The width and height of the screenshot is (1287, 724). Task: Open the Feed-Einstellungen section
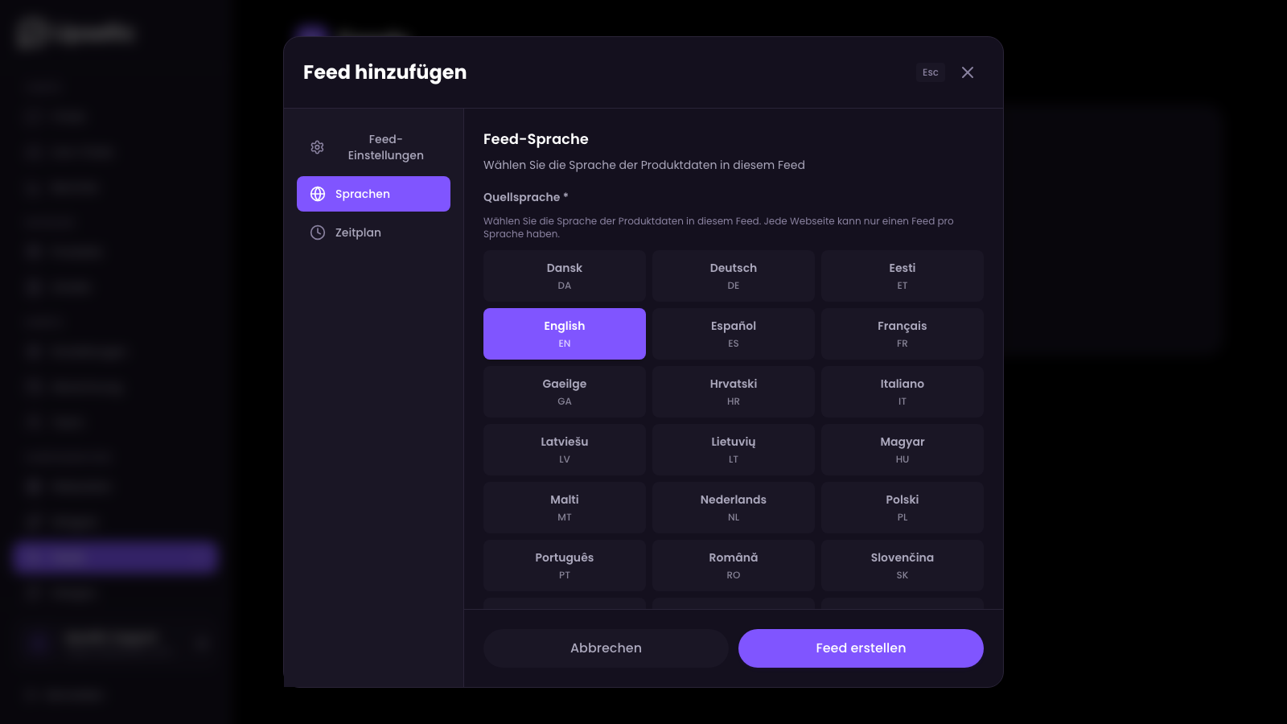374,147
